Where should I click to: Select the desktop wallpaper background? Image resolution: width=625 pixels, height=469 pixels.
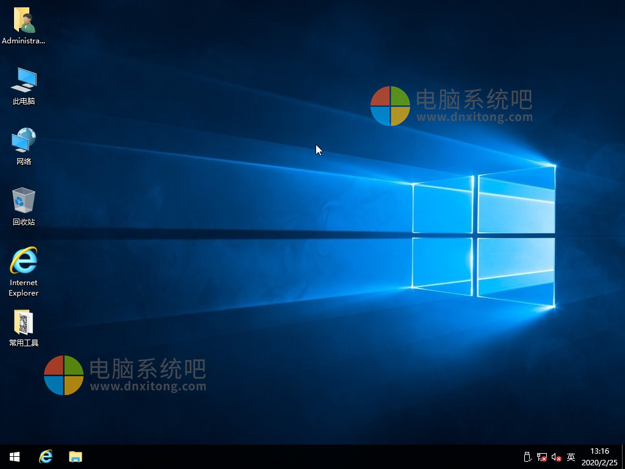pyautogui.click(x=244, y=244)
